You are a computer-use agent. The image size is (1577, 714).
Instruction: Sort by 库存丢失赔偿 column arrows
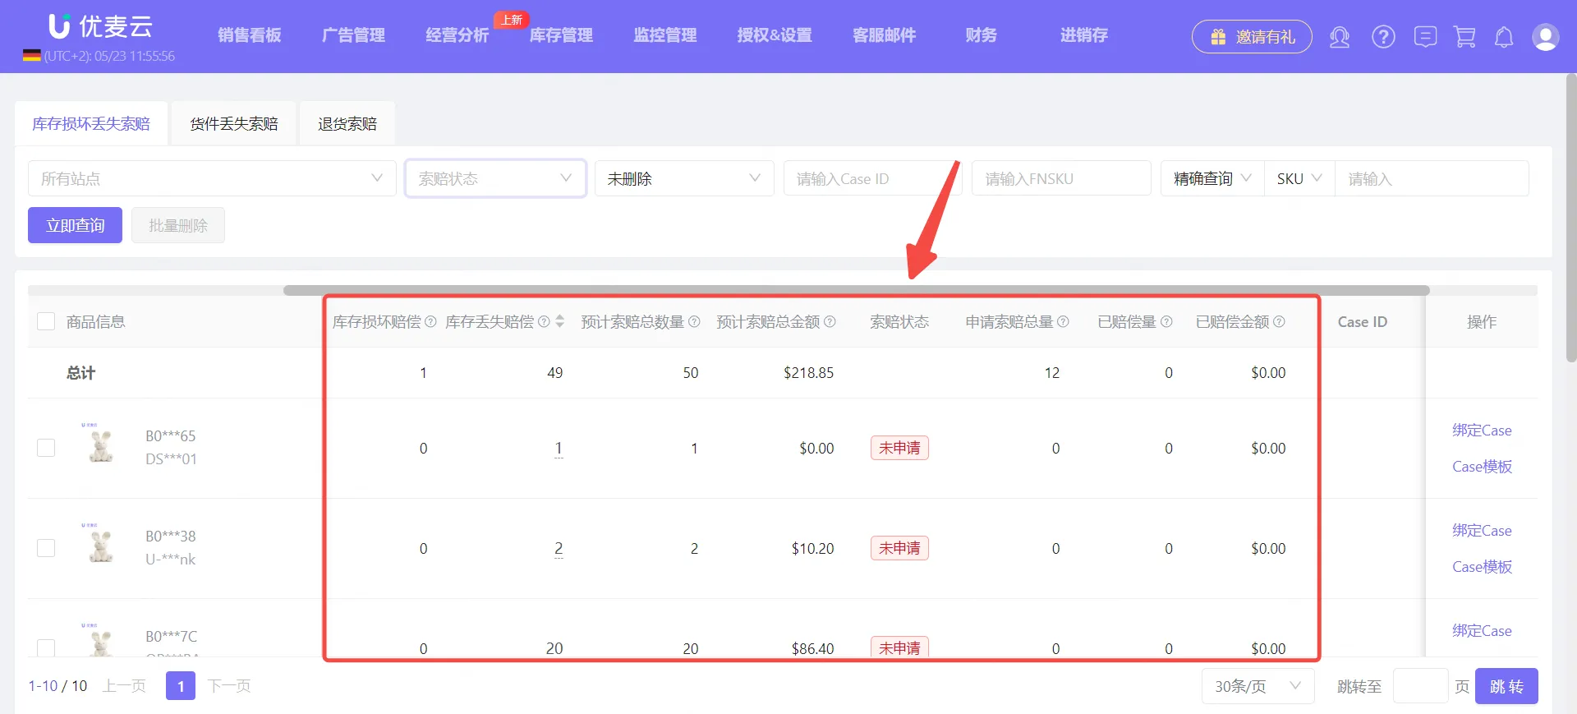coord(560,321)
